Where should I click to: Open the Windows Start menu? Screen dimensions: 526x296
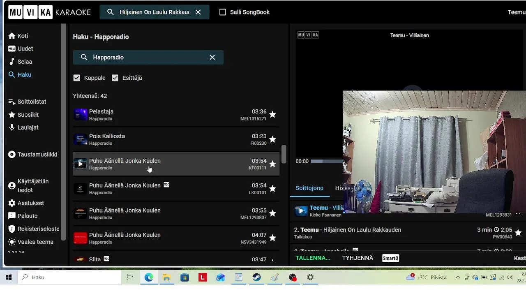(x=9, y=277)
